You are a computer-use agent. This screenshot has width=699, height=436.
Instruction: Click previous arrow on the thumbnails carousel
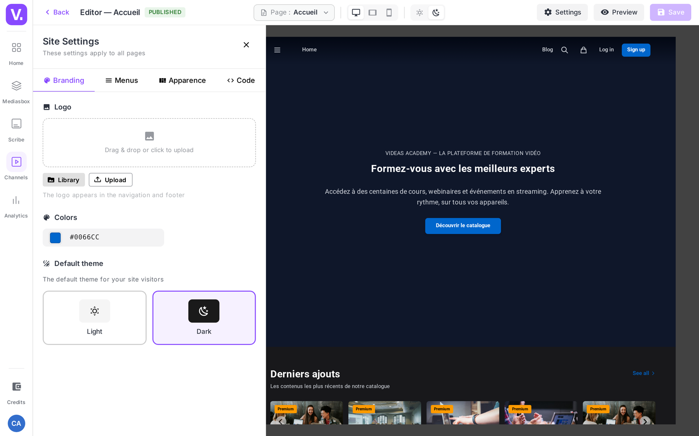(281, 421)
